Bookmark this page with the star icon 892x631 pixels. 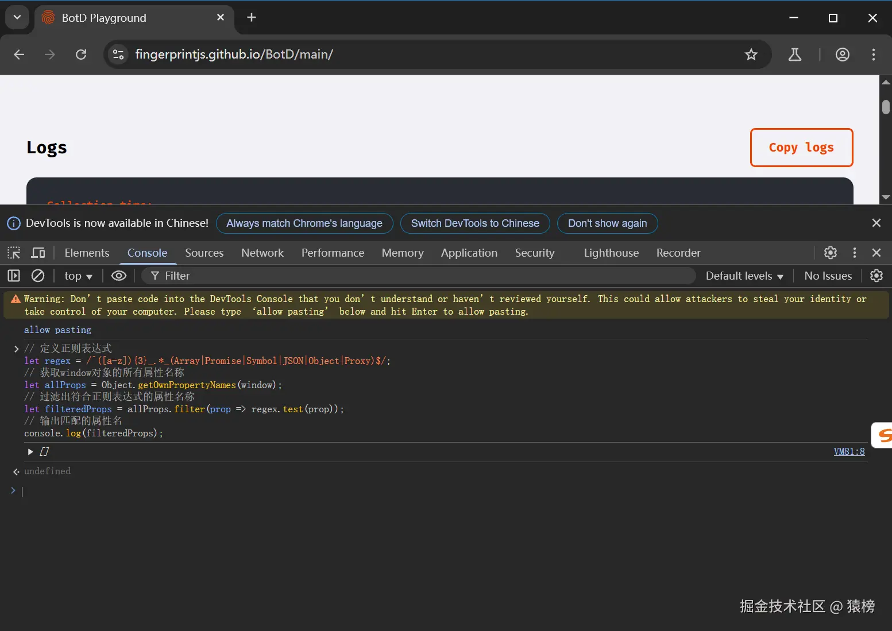click(751, 55)
